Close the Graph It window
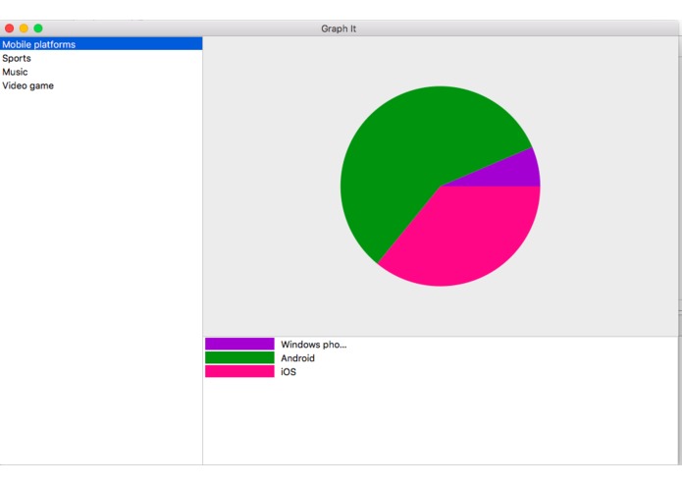Viewport: 682px width, 485px height. pyautogui.click(x=9, y=28)
